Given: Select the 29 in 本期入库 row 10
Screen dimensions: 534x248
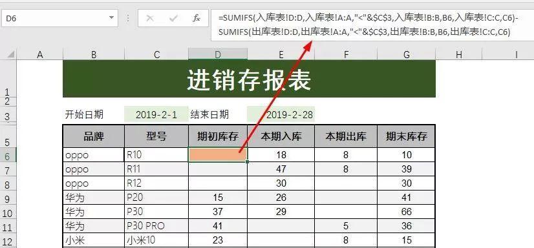Looking at the screenshot, I should click(281, 212).
